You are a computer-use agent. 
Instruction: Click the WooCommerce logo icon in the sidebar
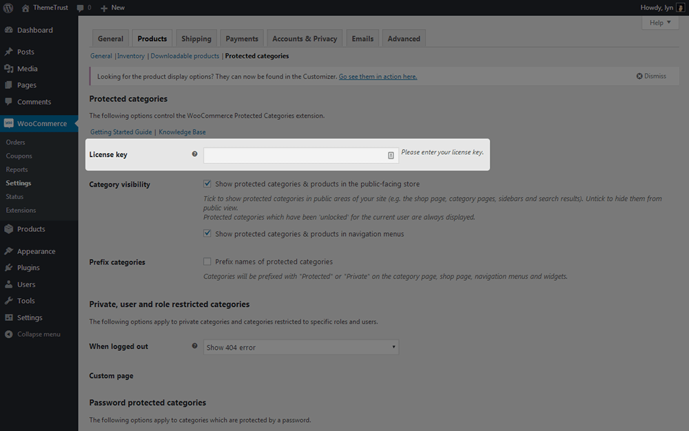[x=9, y=123]
